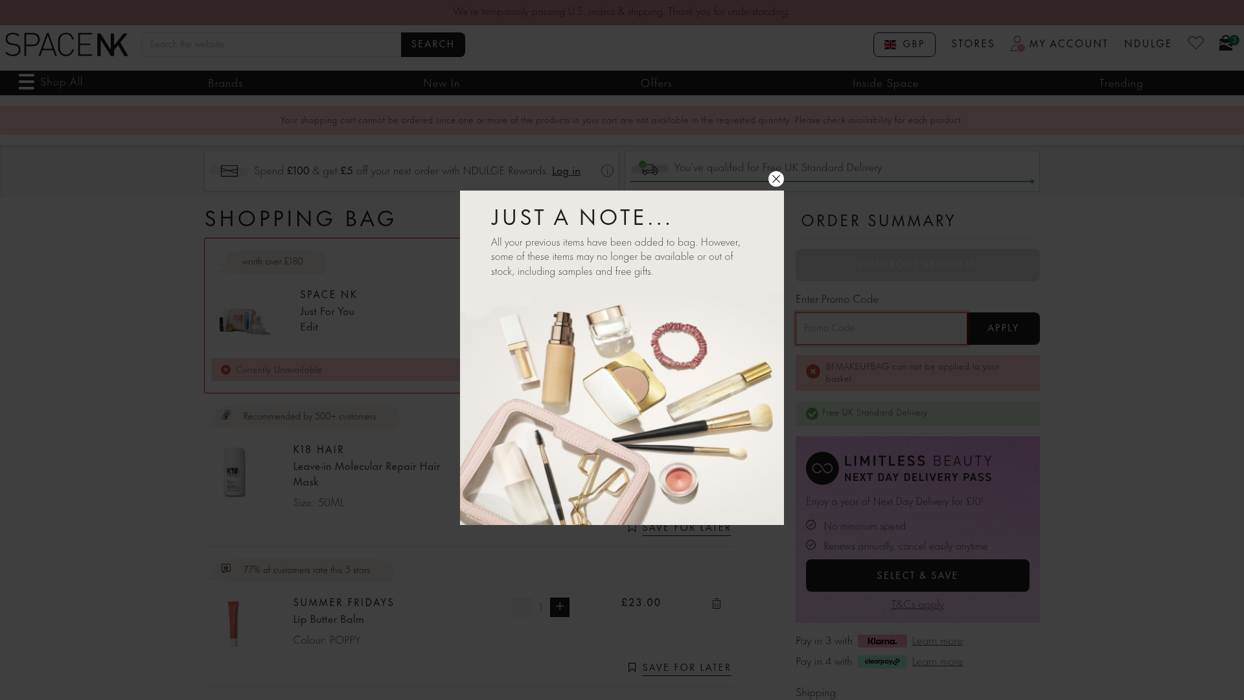Increase Lip Butter Balm quantity

560,607
